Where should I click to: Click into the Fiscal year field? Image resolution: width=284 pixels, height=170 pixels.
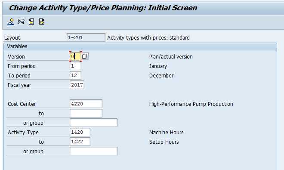(x=77, y=85)
